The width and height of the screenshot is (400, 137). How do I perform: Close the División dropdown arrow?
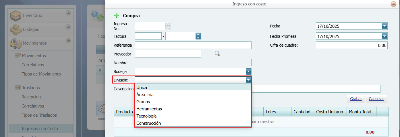tap(248, 80)
